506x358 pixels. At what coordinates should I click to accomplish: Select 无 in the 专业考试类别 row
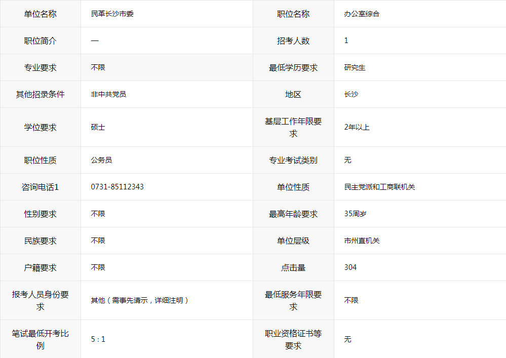347,160
